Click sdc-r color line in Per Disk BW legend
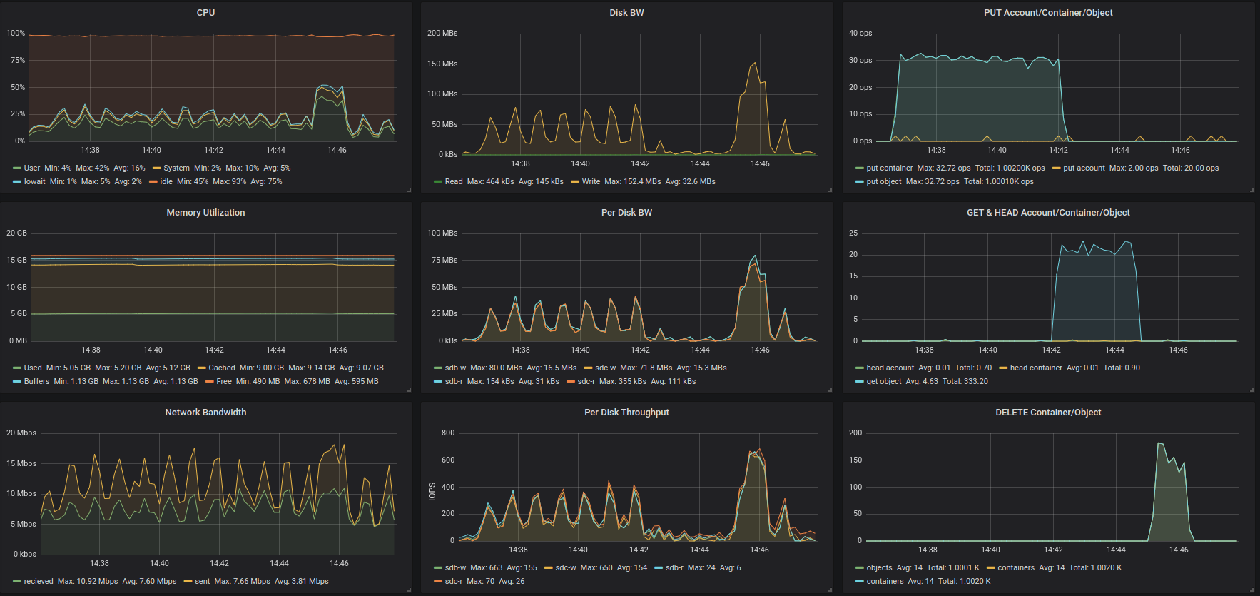This screenshot has width=1260, height=596. pyautogui.click(x=571, y=382)
